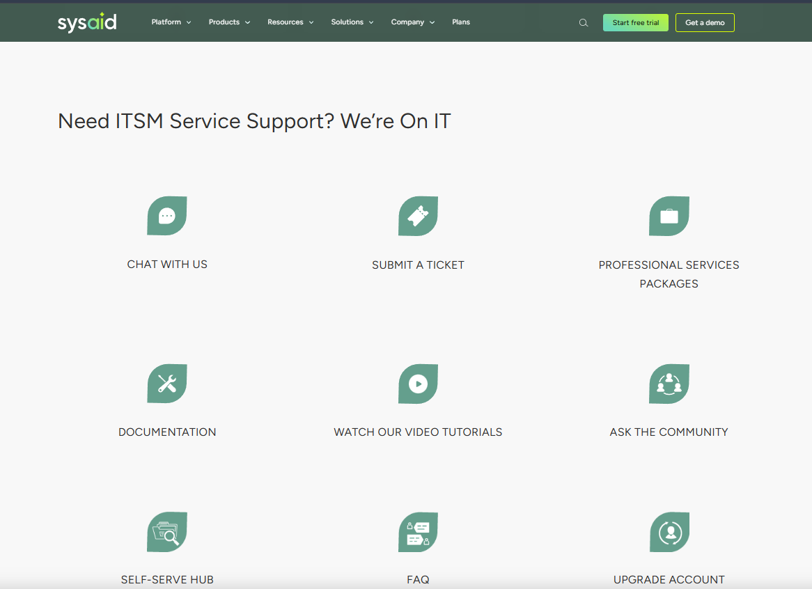Click the Submit a Ticket icon
Image resolution: width=812 pixels, height=589 pixels.
[418, 216]
